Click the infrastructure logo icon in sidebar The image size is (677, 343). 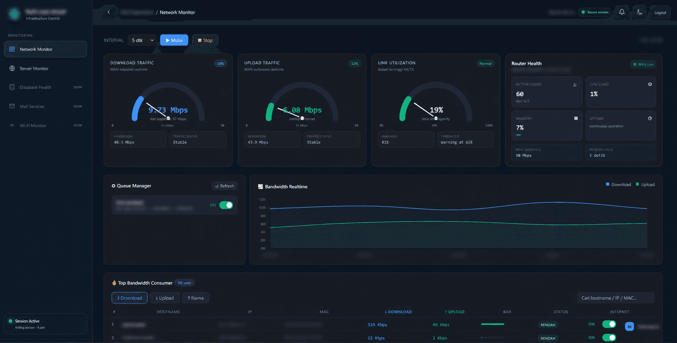(15, 14)
